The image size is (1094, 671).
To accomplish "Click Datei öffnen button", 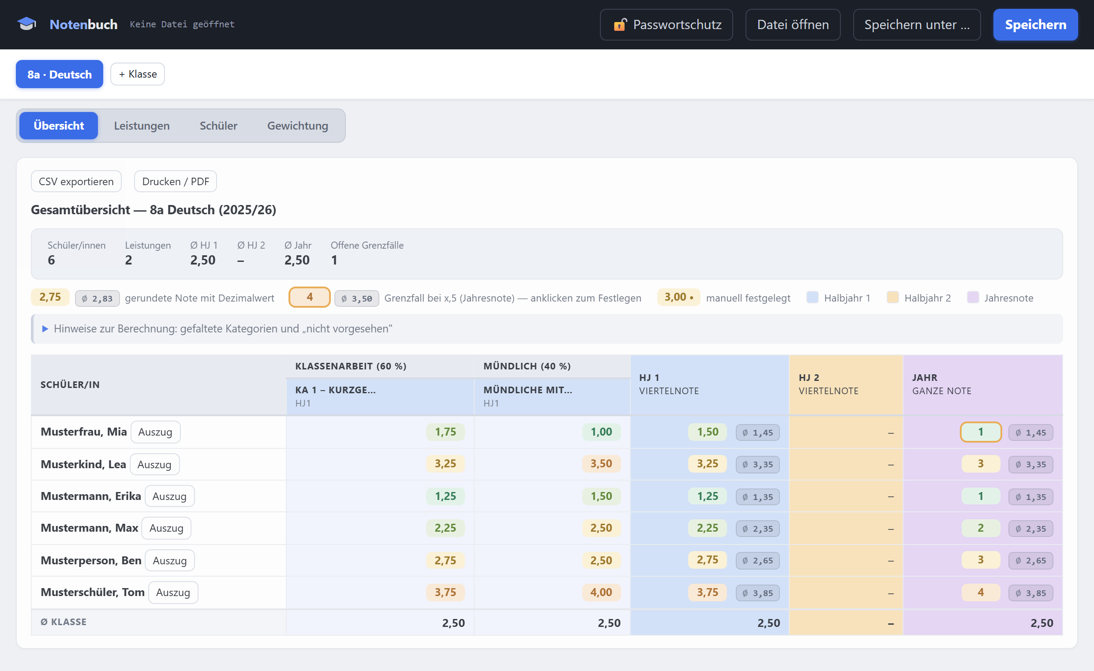I will coord(793,24).
